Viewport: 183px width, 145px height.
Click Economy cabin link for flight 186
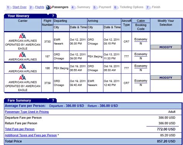tap(141, 66)
